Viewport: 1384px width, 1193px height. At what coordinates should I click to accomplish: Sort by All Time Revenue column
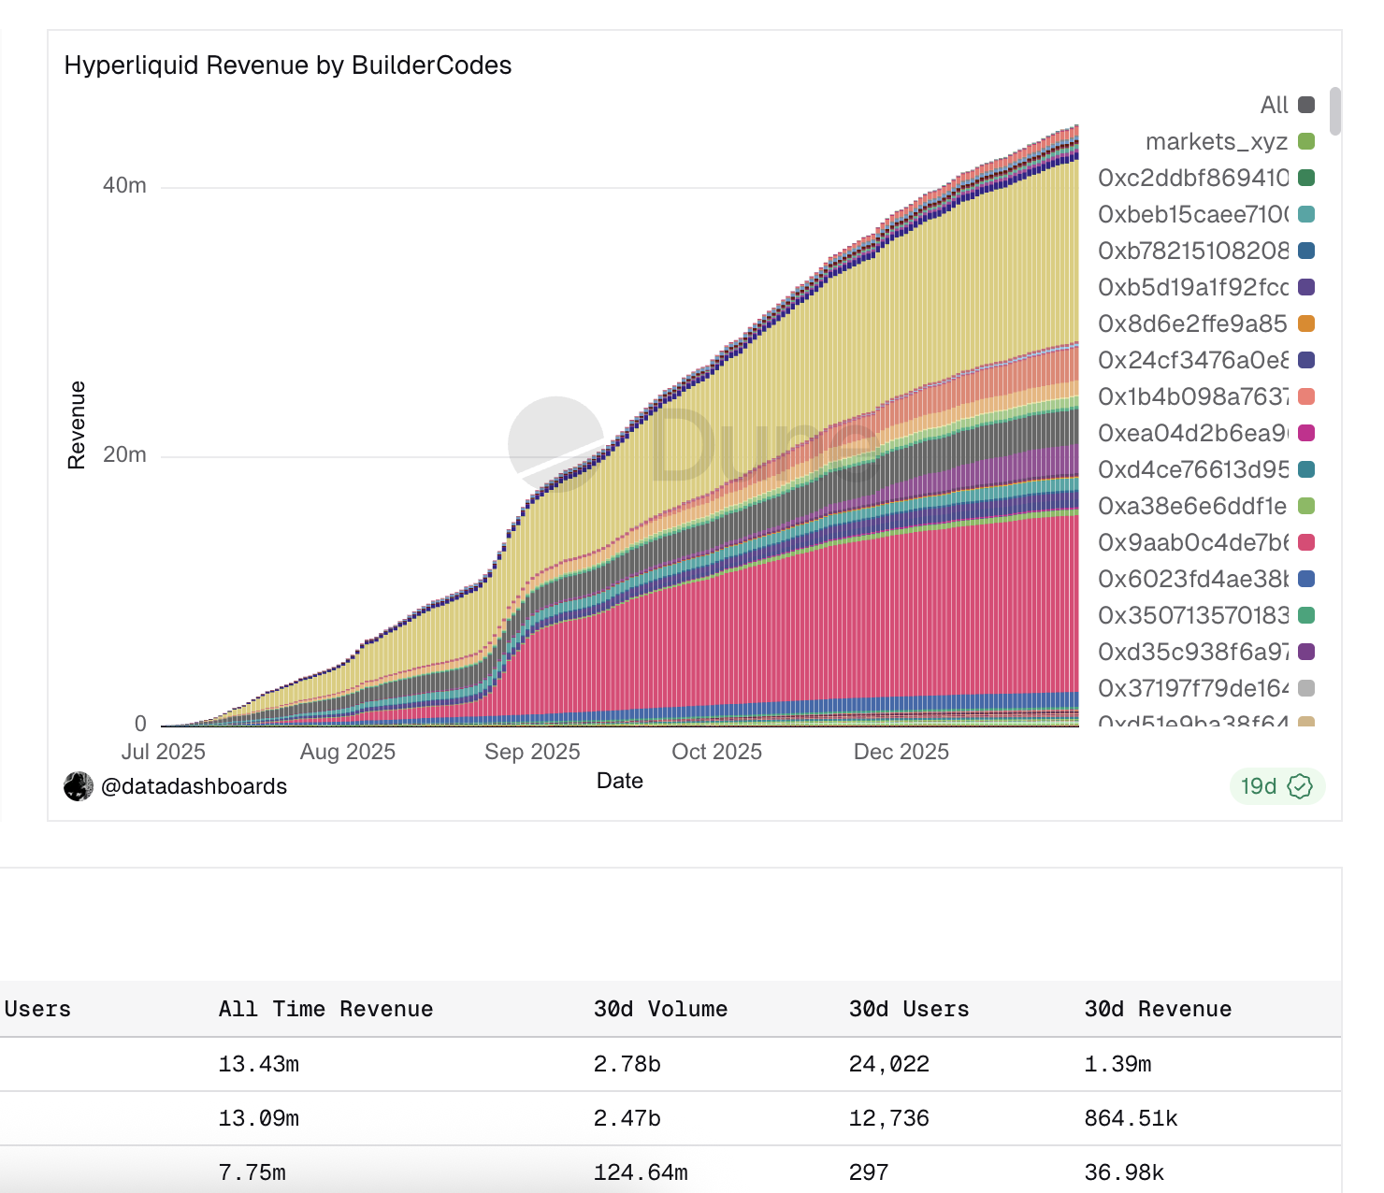tap(325, 1009)
